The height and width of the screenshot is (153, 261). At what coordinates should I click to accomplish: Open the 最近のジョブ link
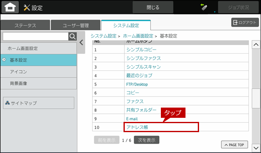point(139,76)
